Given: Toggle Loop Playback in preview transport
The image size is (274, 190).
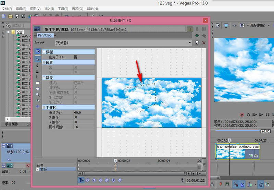Looking at the screenshot, I should point(248,115).
